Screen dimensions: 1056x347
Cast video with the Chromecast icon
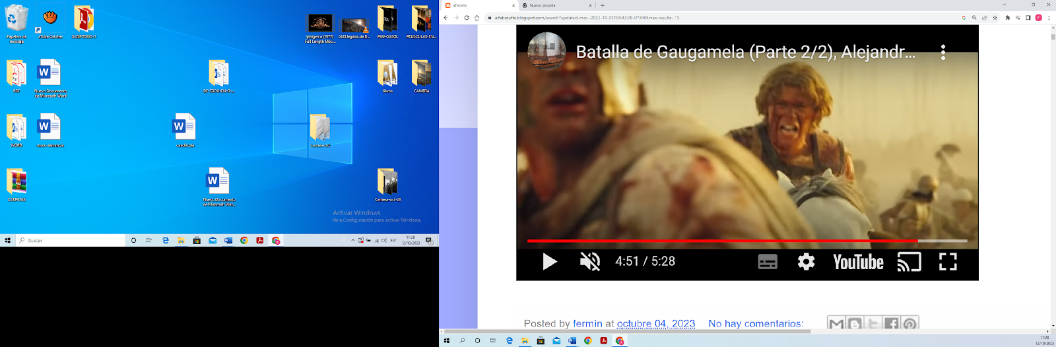tap(909, 262)
